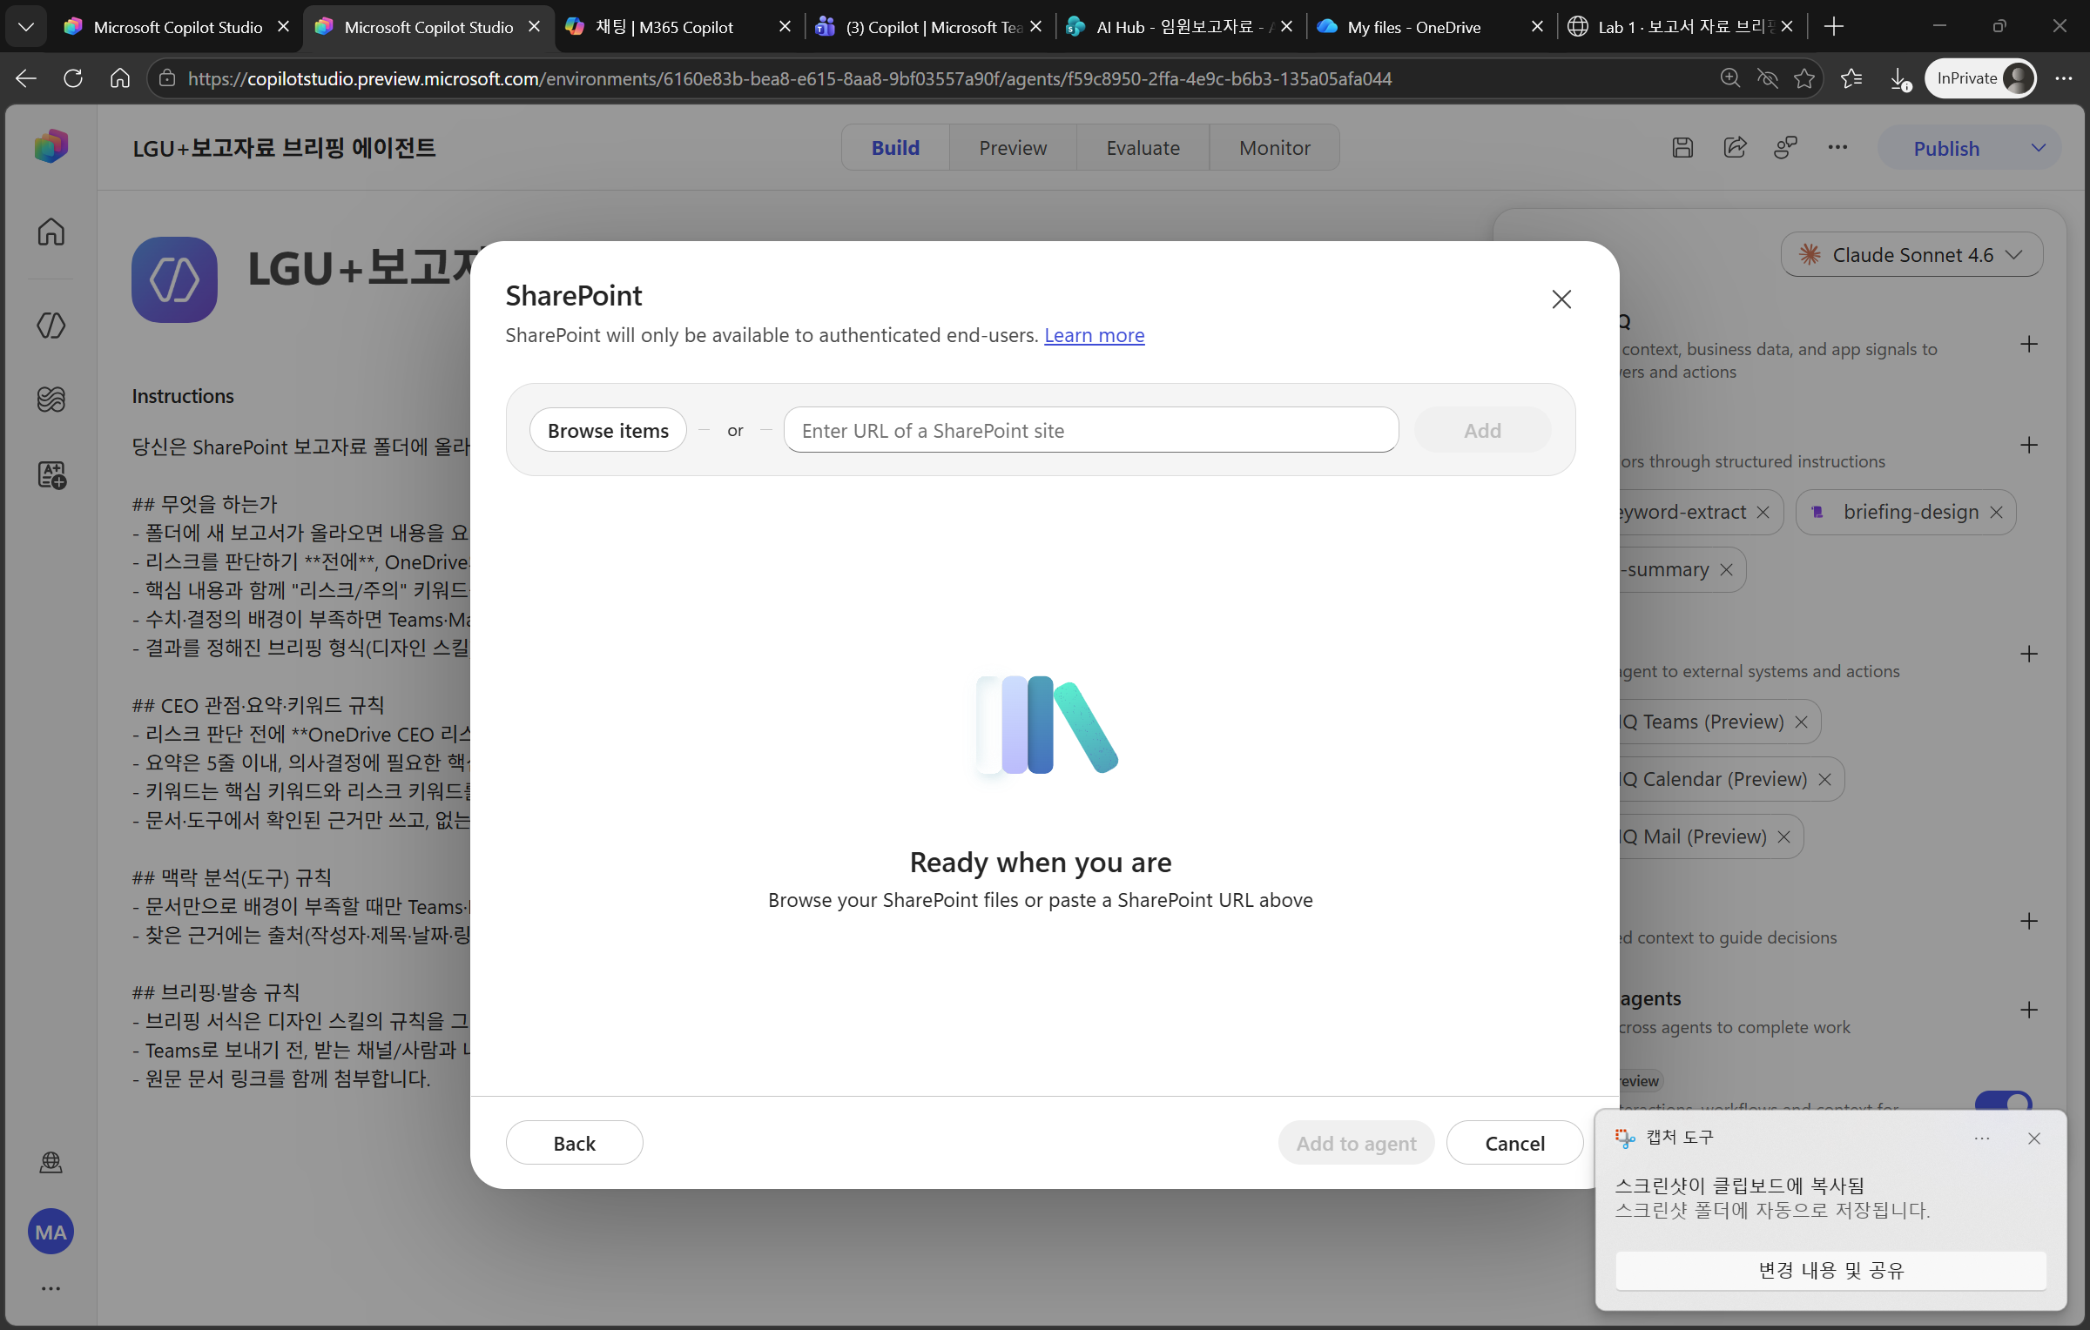Expand the Publish dropdown arrow
The width and height of the screenshot is (2090, 1330).
(2038, 148)
